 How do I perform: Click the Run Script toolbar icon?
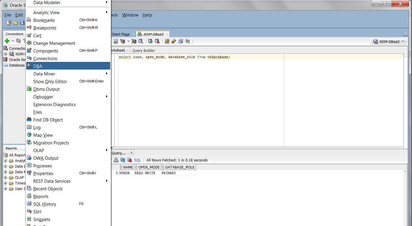point(122,41)
